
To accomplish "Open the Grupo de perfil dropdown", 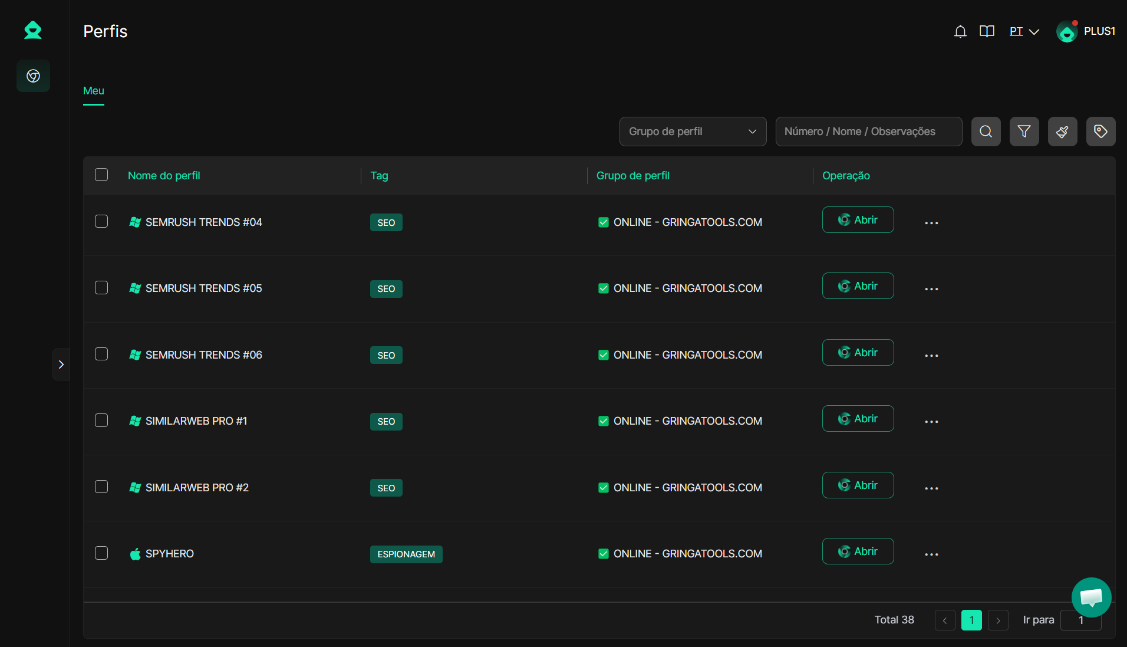I will point(693,132).
